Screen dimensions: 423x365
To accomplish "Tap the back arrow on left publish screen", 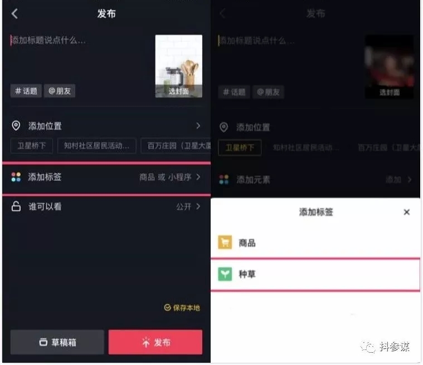I will [x=15, y=13].
